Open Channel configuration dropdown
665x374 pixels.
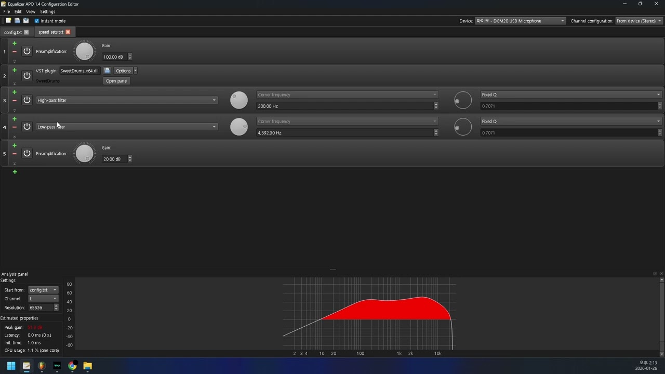pyautogui.click(x=639, y=21)
